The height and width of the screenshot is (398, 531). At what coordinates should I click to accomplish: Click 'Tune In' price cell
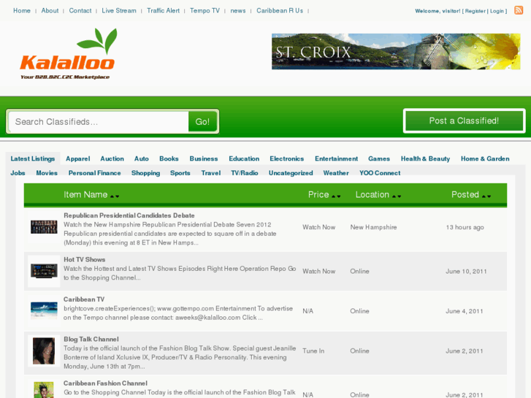(313, 351)
